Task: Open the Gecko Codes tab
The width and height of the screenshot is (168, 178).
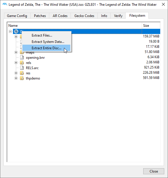Action: (84, 16)
